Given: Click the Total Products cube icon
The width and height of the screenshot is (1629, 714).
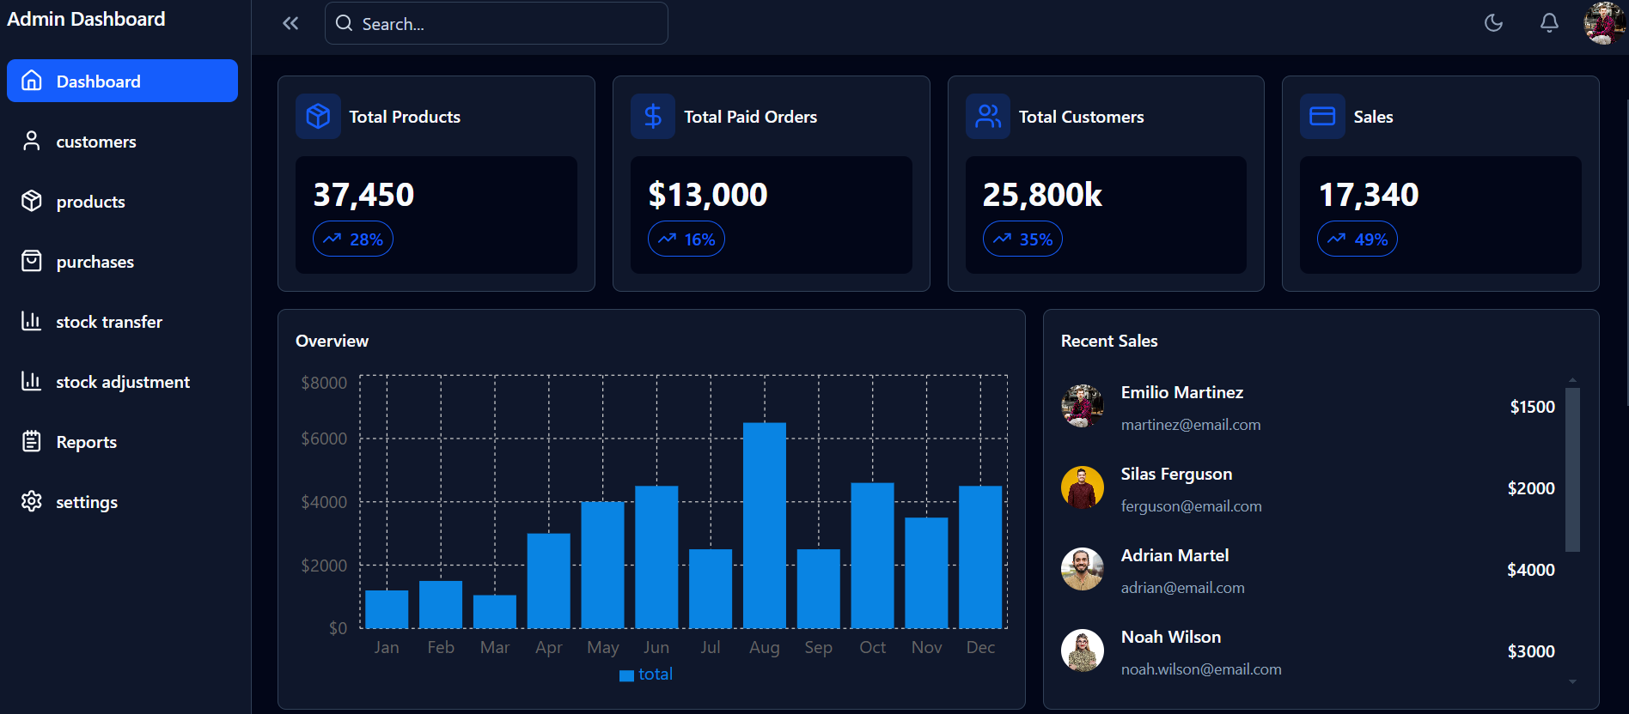Looking at the screenshot, I should pos(318,116).
